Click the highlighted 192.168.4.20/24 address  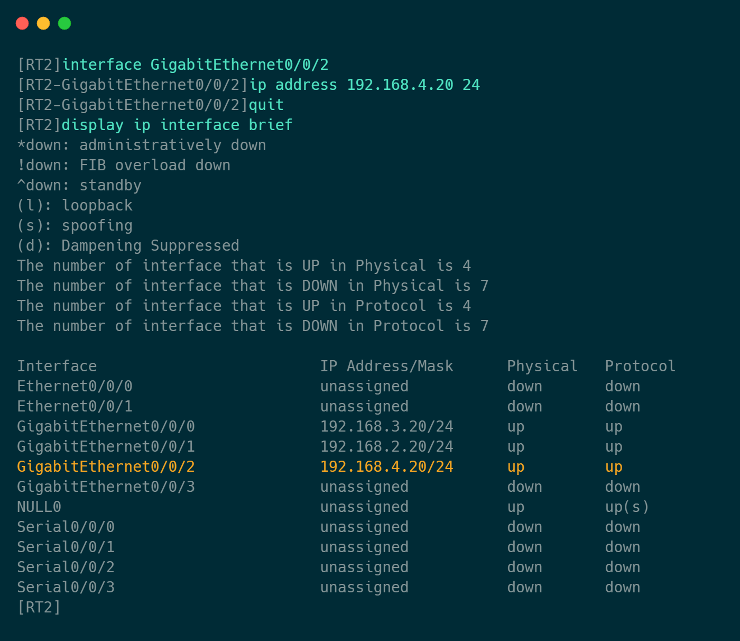386,466
